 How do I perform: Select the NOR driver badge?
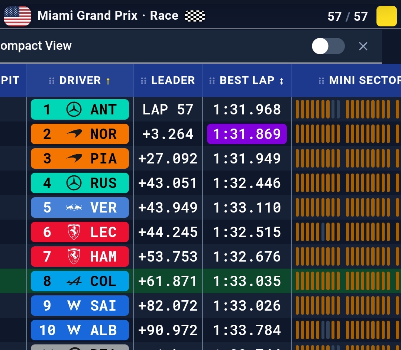point(80,134)
